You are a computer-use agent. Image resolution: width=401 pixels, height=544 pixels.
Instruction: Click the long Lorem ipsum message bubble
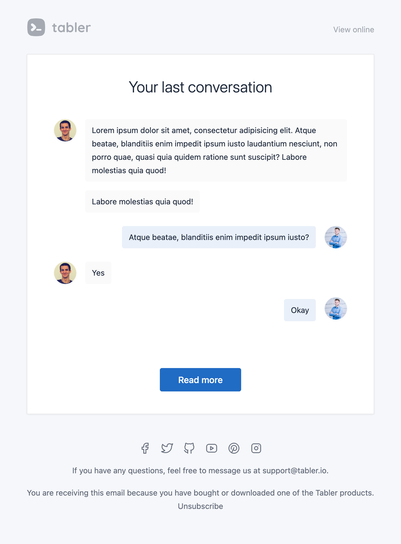[x=216, y=150]
